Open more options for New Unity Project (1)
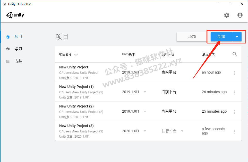Viewport: 248px width, 162px height. pyautogui.click(x=234, y=92)
